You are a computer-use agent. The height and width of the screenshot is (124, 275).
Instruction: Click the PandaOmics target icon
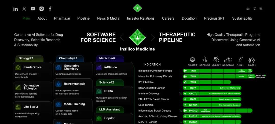click(18, 67)
